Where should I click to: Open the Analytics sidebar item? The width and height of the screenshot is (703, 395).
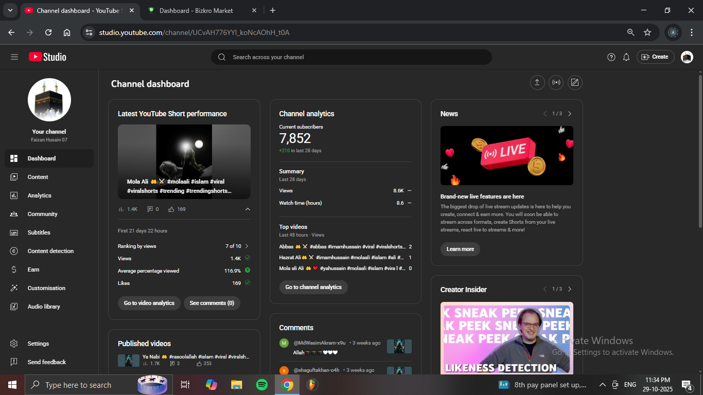click(40, 195)
